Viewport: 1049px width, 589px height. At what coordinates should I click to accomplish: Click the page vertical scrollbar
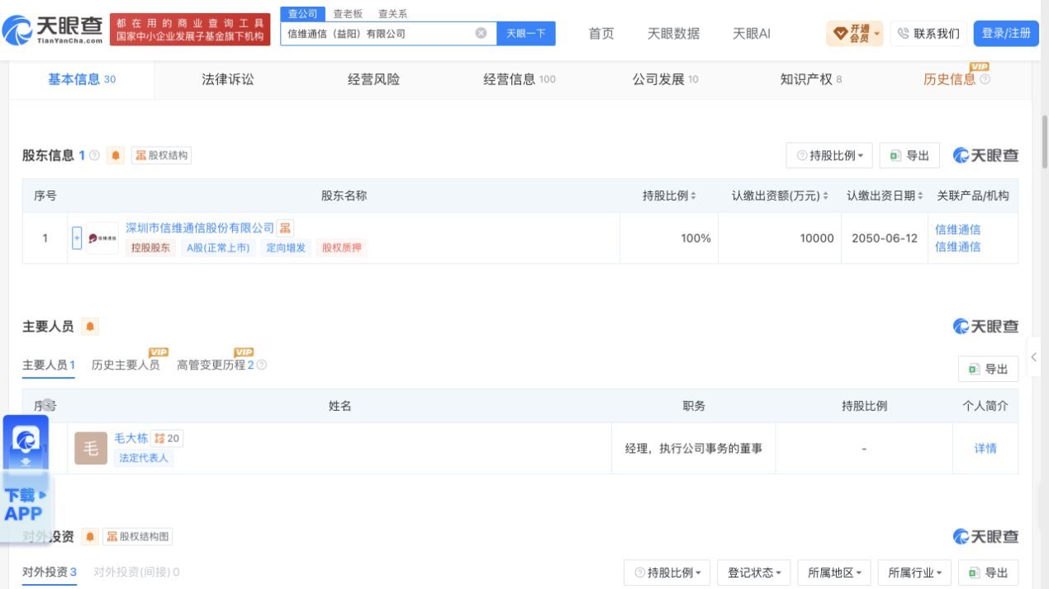pos(1044,140)
